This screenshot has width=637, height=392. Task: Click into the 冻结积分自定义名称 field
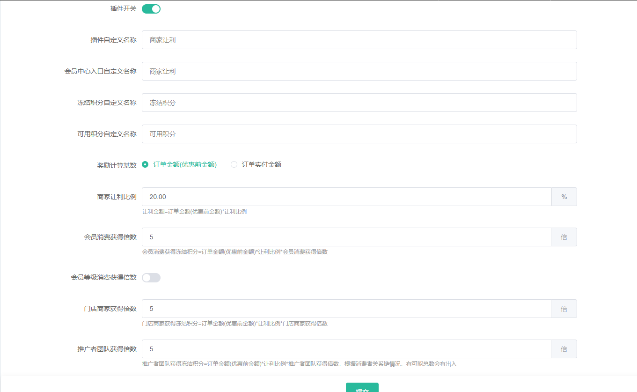click(x=359, y=103)
